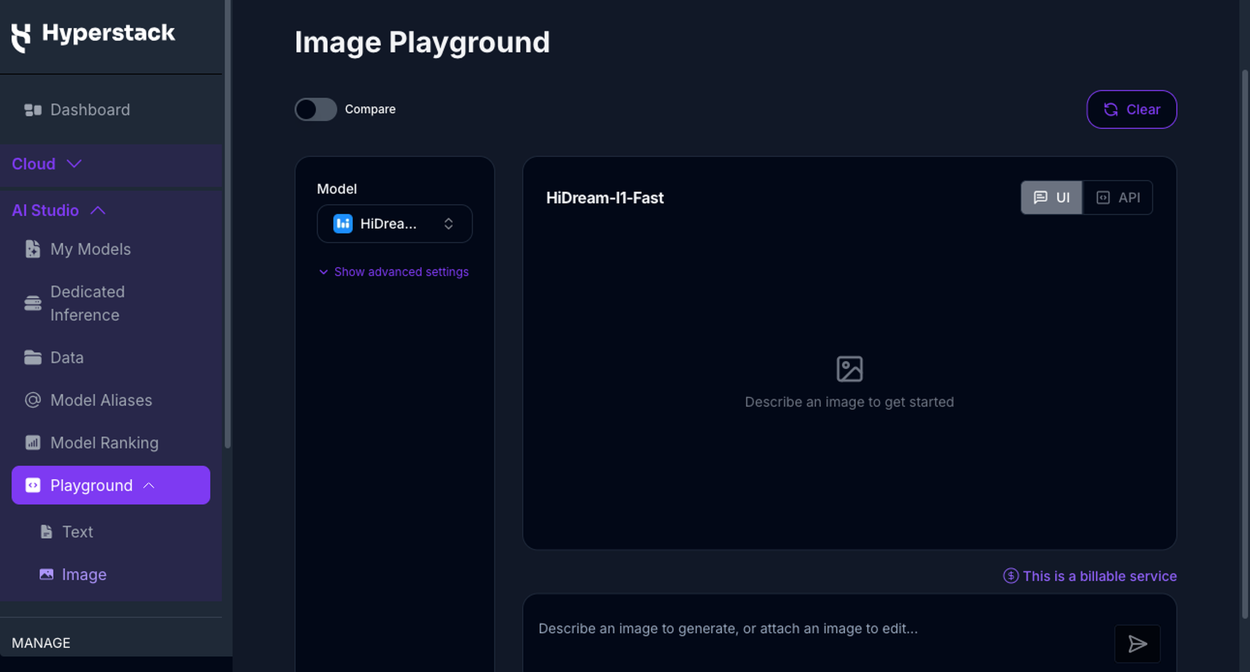
Task: Click the AI Studio section header
Action: point(111,210)
